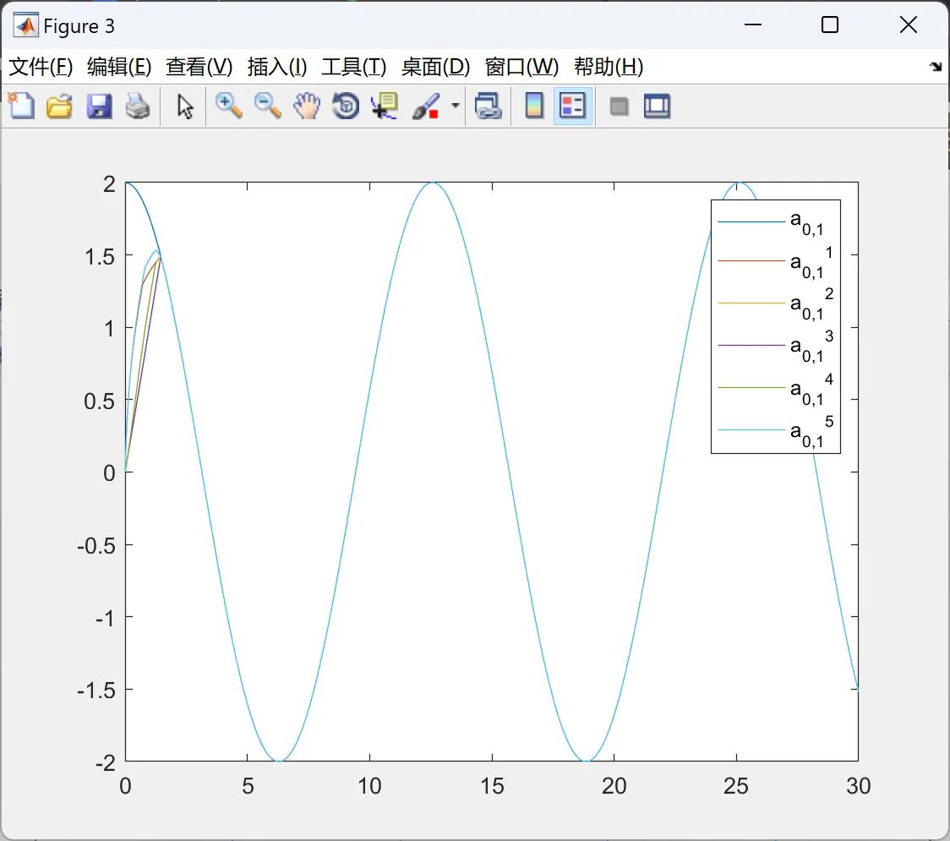Open the 查看(V) menu
Image resolution: width=950 pixels, height=841 pixels.
(x=199, y=67)
